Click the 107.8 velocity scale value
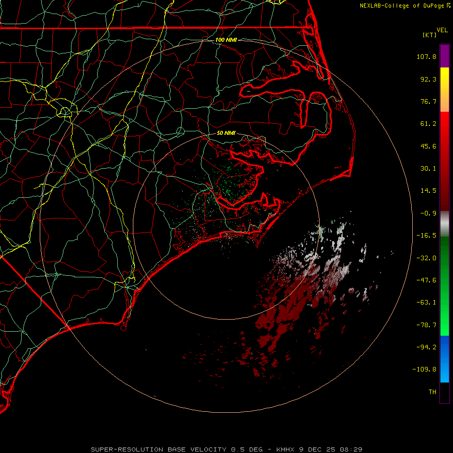The image size is (453, 453). point(426,56)
